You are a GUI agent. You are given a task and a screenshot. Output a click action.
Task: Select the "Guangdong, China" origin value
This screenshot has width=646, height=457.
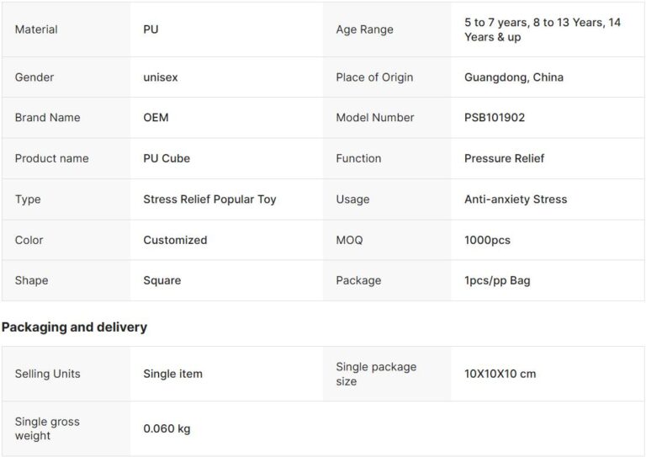click(514, 77)
